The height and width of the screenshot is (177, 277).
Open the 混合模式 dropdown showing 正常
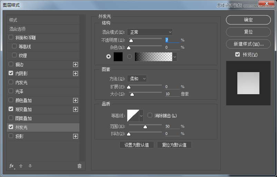pyautogui.click(x=150, y=32)
